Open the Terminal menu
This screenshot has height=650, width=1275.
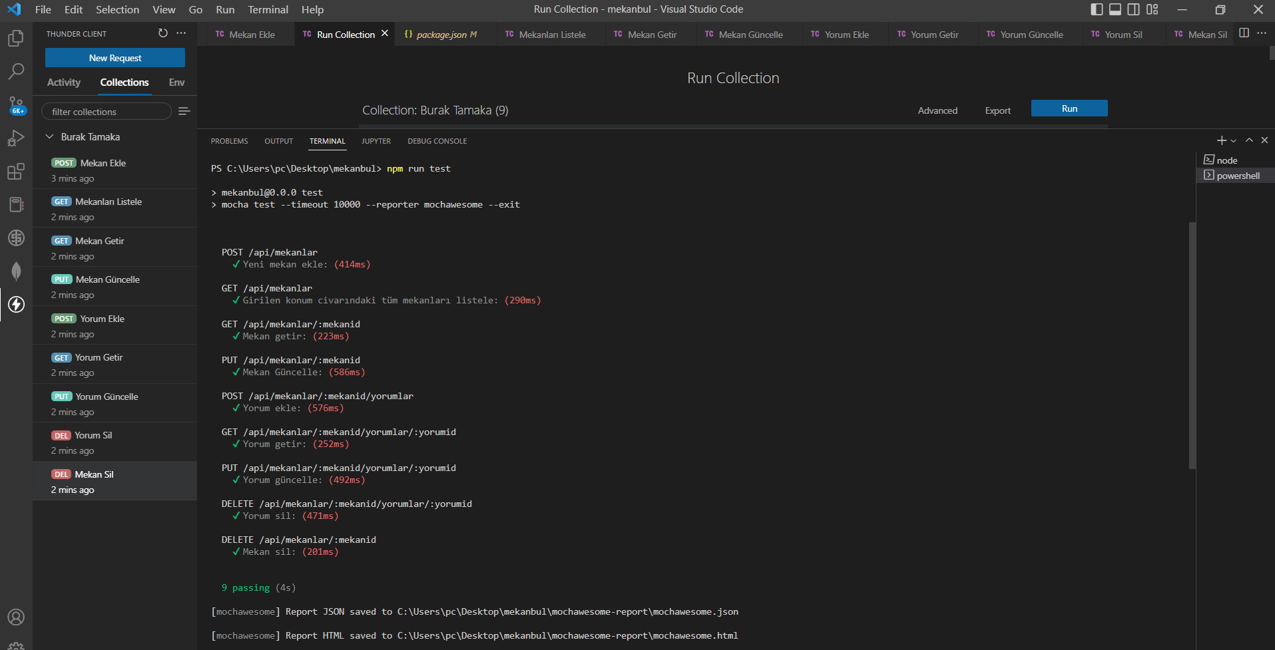pyautogui.click(x=268, y=9)
